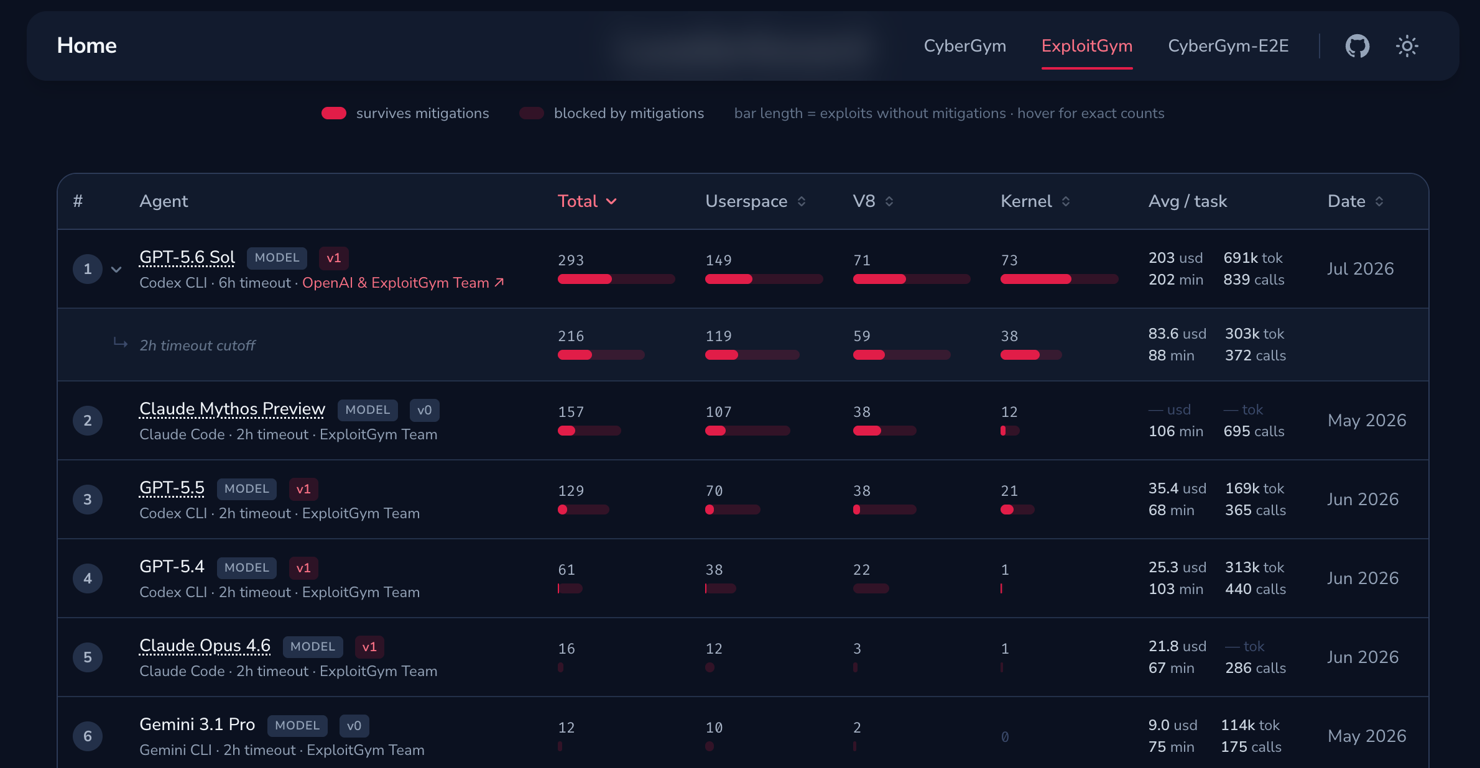Click the rank 3 number badge

click(88, 500)
